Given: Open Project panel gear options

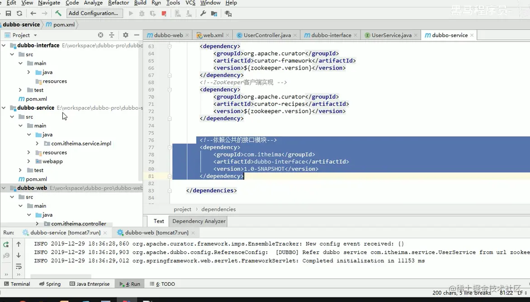Looking at the screenshot, I should (x=125, y=35).
